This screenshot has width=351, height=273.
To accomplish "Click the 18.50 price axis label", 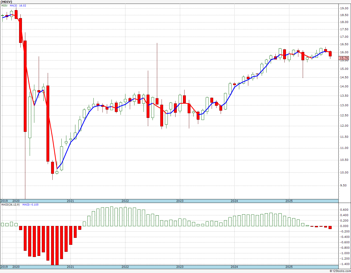I will [x=344, y=15].
